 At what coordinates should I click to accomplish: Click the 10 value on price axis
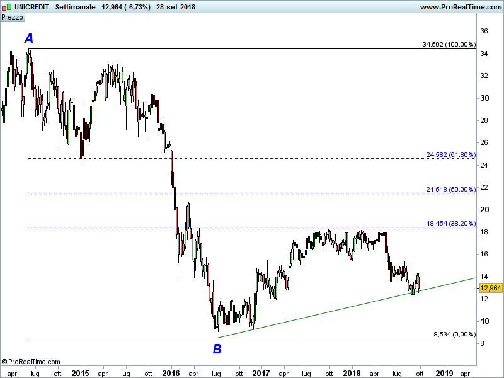tap(484, 321)
